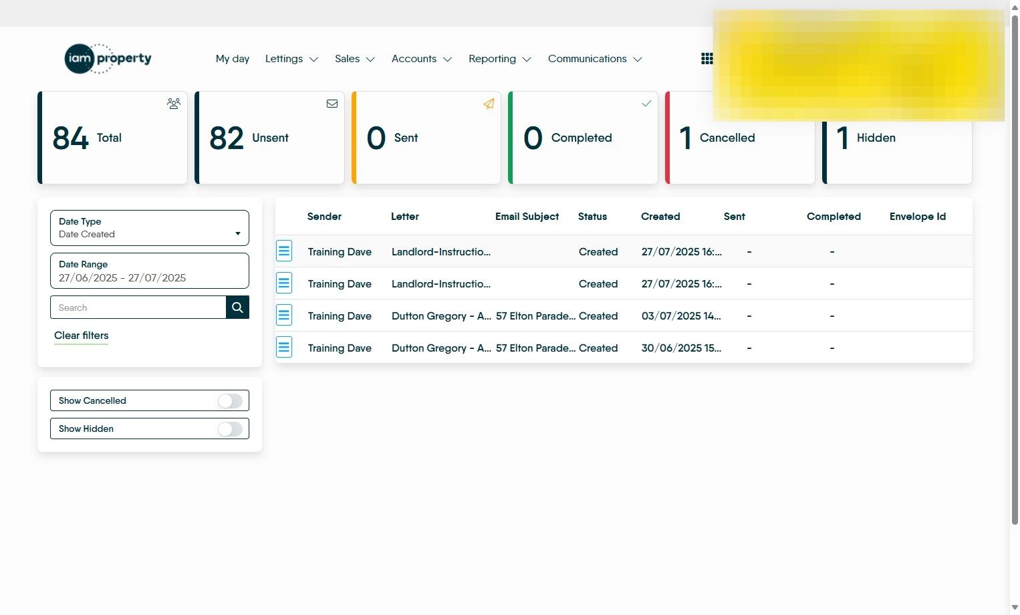Enable the Show Hidden toggle
The width and height of the screenshot is (1020, 615).
tap(230, 428)
